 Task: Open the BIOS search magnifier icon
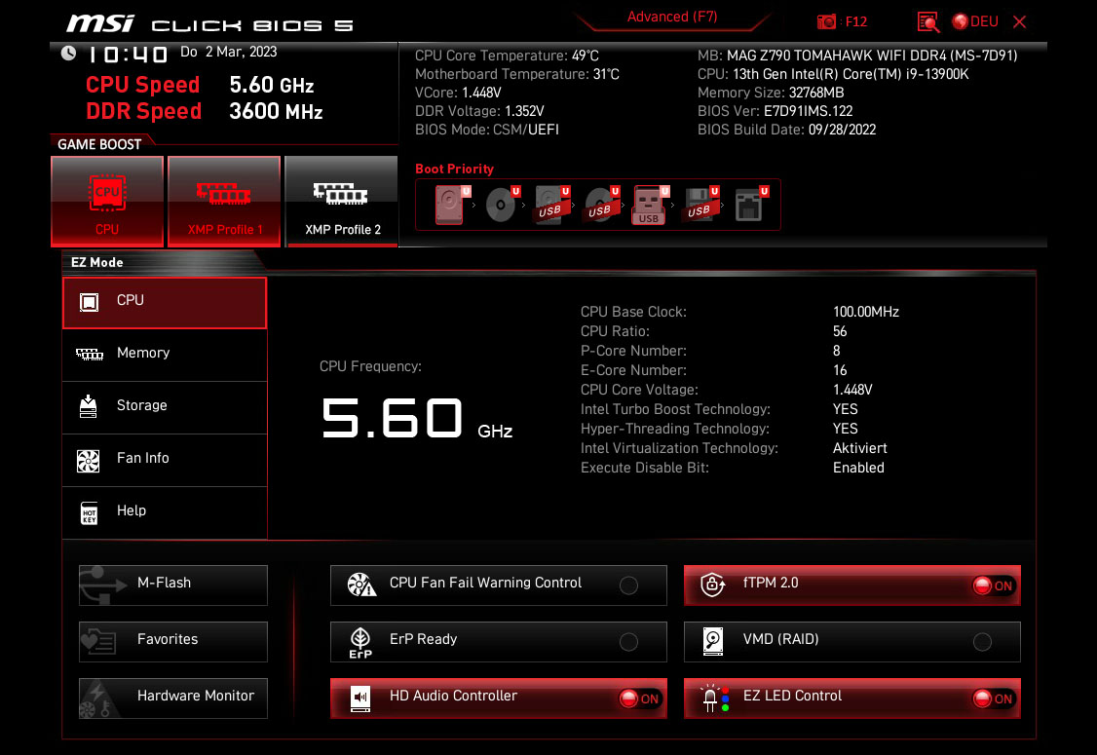point(927,21)
